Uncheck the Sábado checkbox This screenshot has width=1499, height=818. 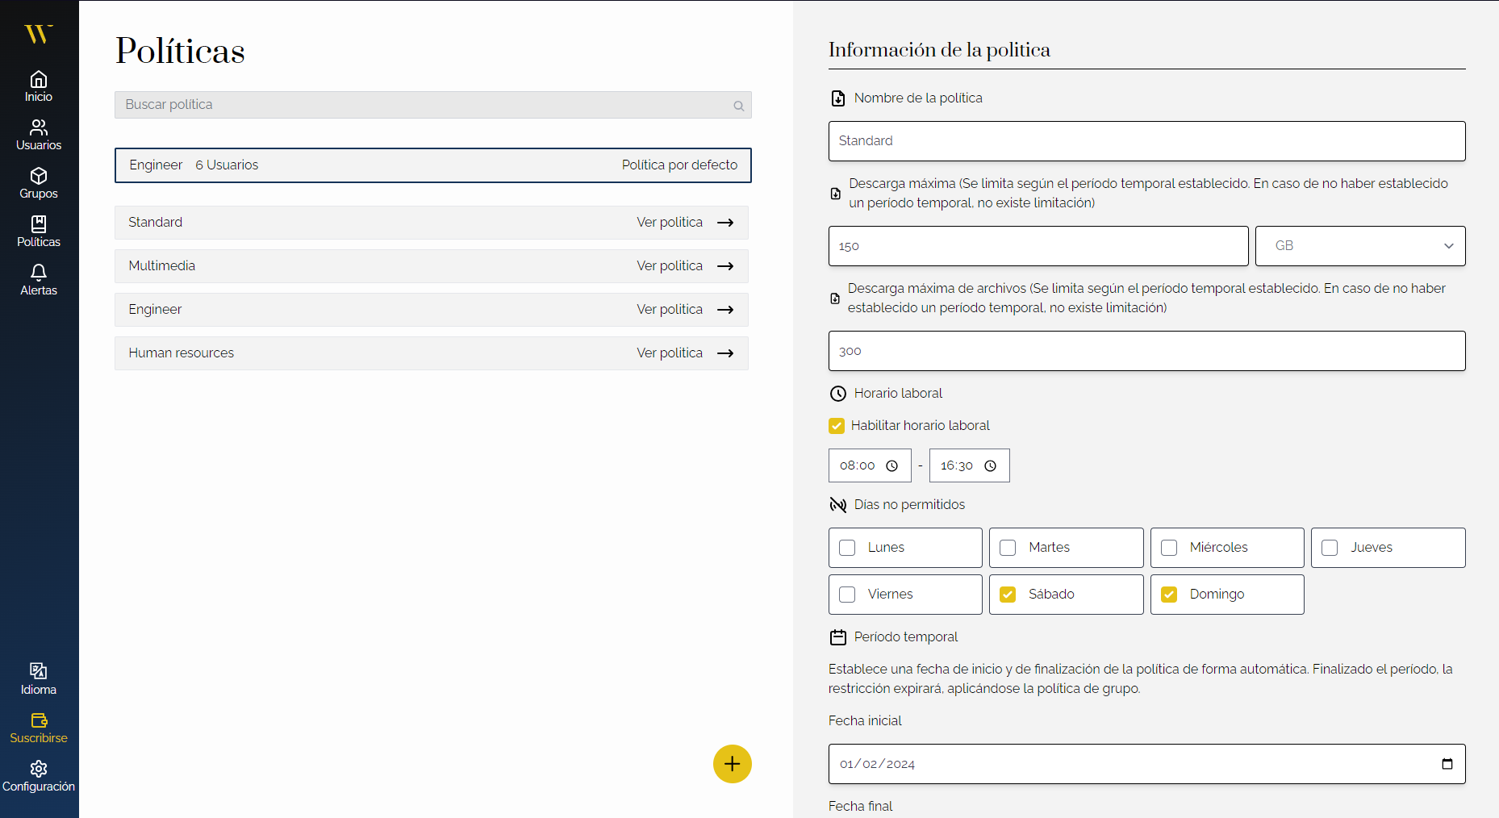tap(1008, 595)
